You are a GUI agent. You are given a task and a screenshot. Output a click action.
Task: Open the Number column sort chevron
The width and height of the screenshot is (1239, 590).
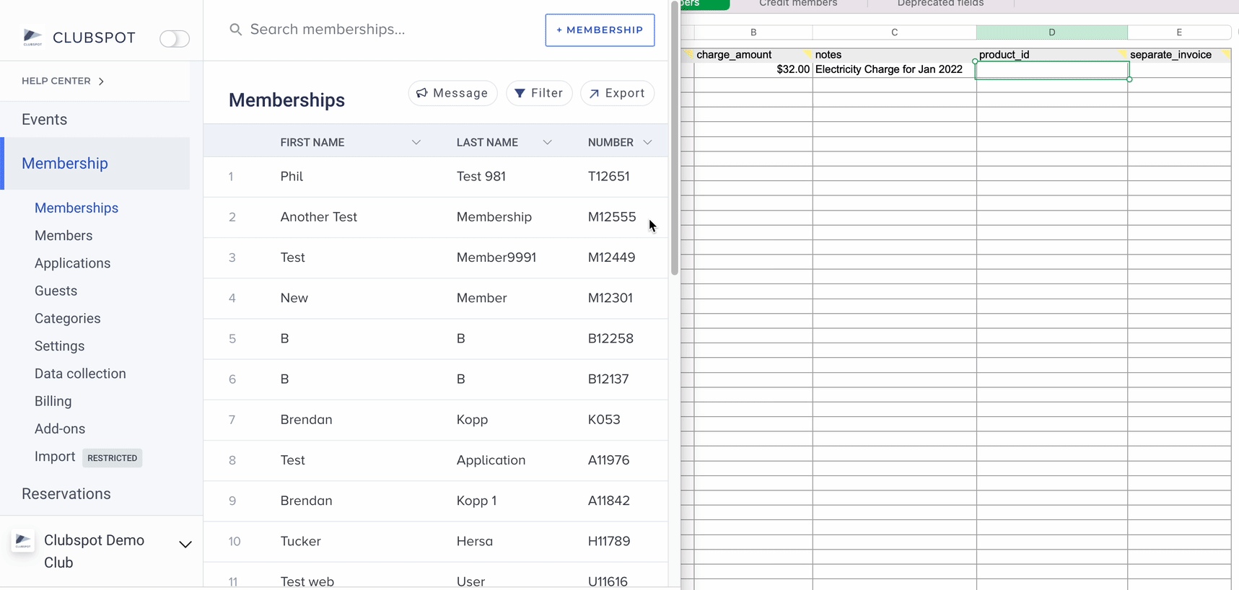(647, 143)
